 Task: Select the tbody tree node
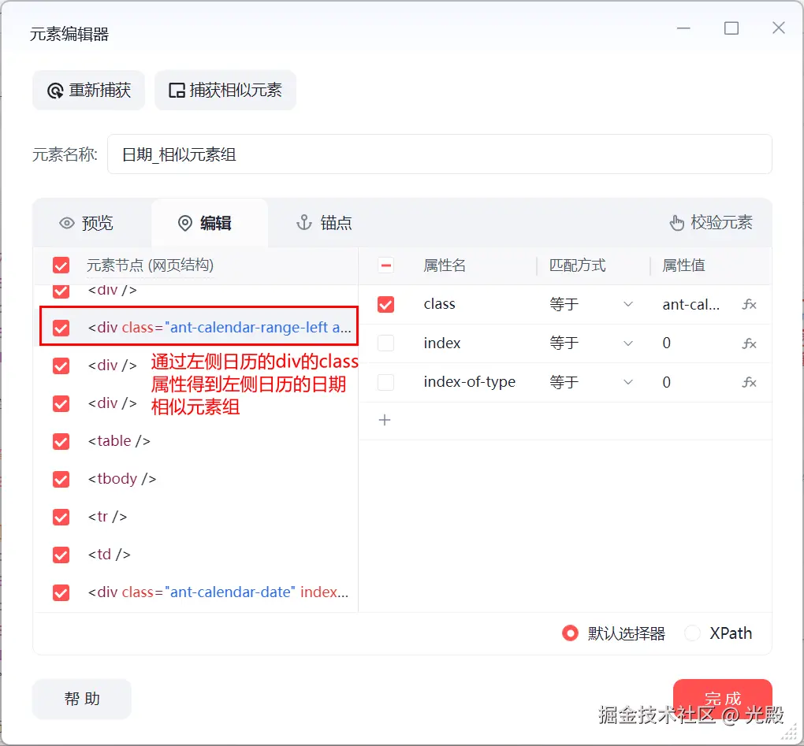[x=122, y=479]
